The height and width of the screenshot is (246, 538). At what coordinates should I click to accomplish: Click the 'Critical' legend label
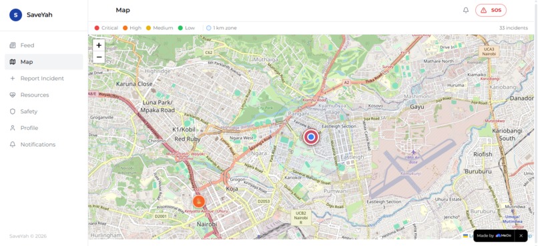[x=109, y=28]
